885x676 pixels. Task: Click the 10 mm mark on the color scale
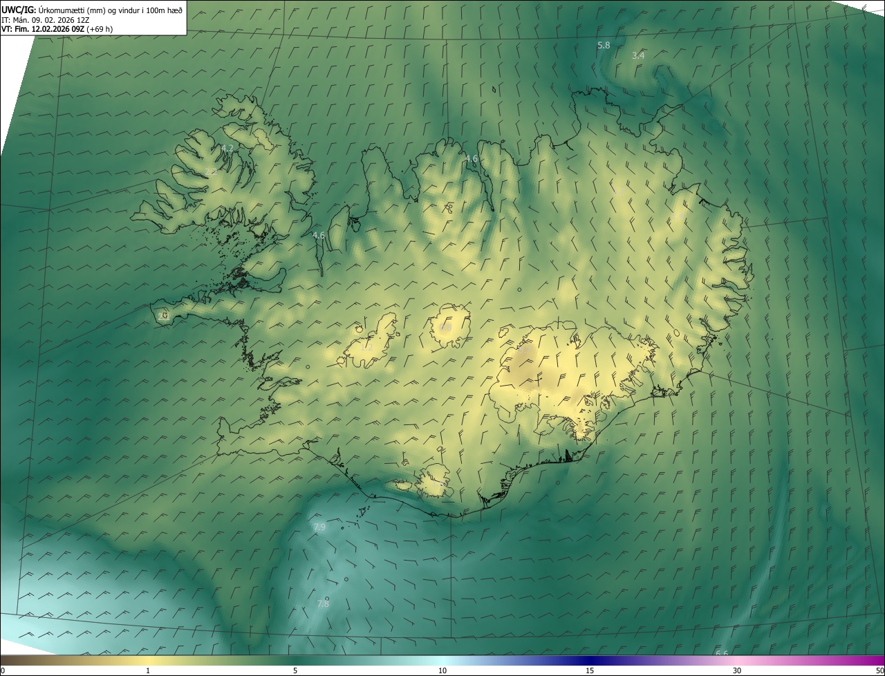[x=442, y=670]
